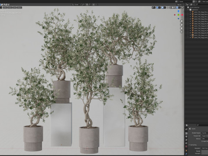208x156 pixels.
Task: Open the outliner editor type dropdown
Action: tap(187, 5)
